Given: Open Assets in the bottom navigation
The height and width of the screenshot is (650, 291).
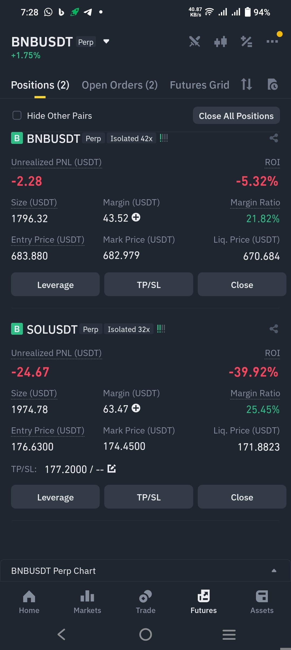Looking at the screenshot, I should click(x=262, y=602).
